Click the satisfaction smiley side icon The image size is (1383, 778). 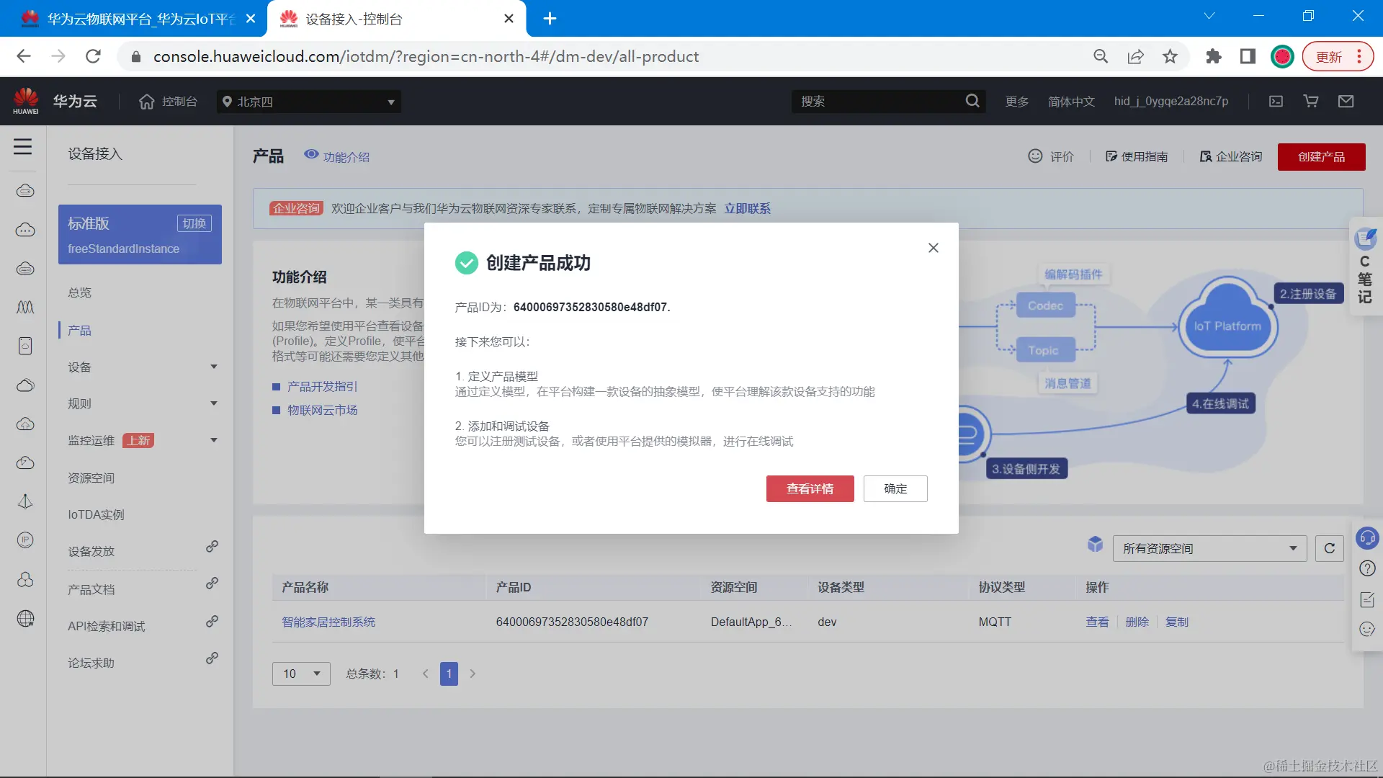1366,629
